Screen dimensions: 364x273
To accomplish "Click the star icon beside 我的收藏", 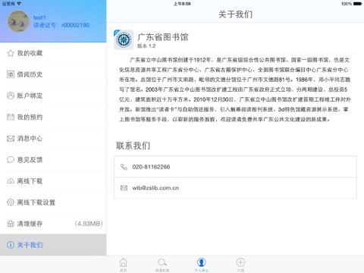I will [11, 53].
